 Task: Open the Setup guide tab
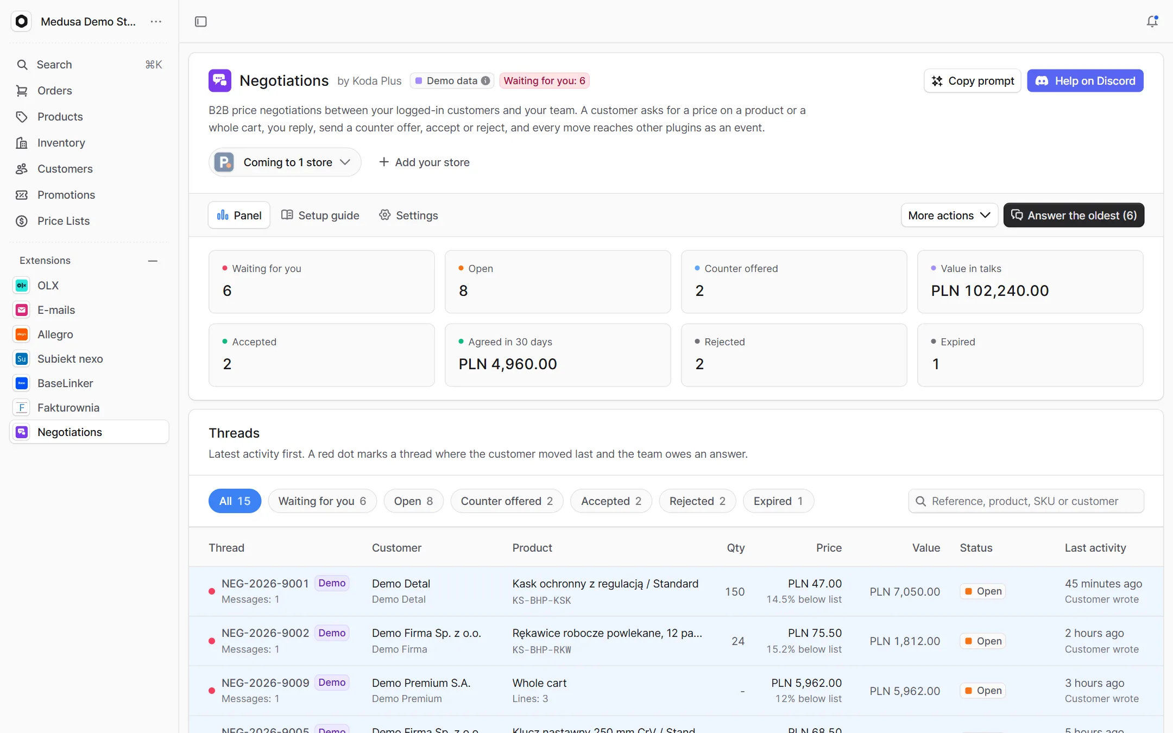320,216
